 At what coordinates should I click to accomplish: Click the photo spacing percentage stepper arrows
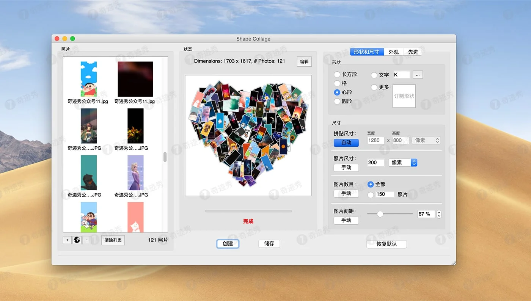pos(439,214)
